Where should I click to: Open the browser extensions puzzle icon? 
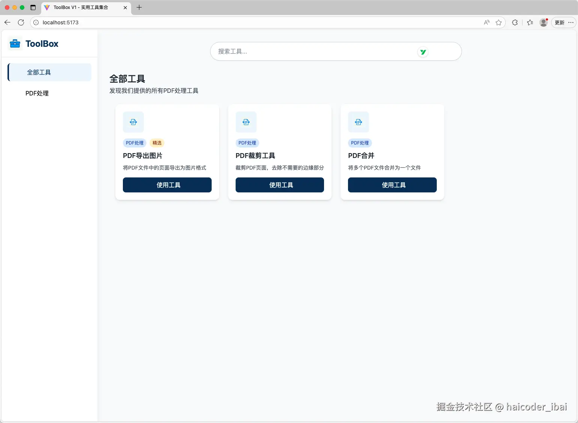coord(515,22)
